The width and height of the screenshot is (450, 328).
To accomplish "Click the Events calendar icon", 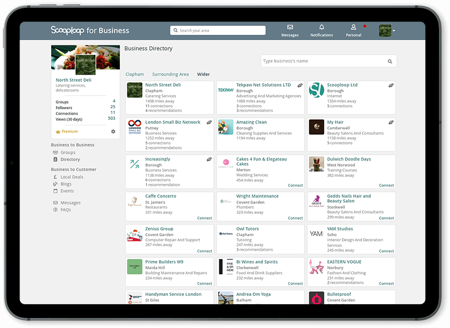I will (x=55, y=191).
